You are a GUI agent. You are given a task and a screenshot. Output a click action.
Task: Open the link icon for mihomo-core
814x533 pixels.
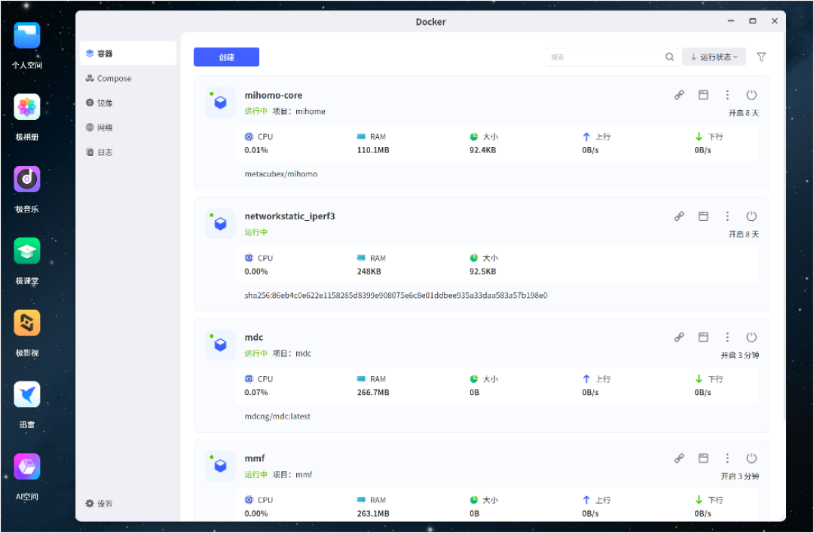[x=679, y=95]
